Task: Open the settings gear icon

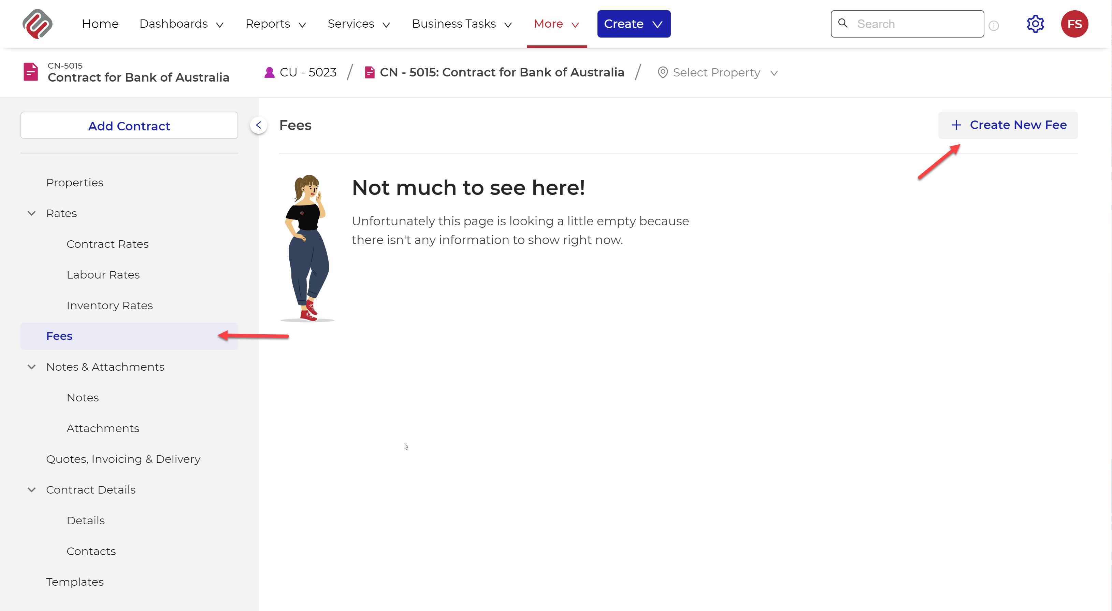Action: [1035, 24]
